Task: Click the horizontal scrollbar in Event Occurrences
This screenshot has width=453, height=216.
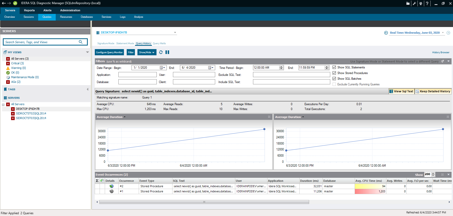Action: click(x=204, y=202)
